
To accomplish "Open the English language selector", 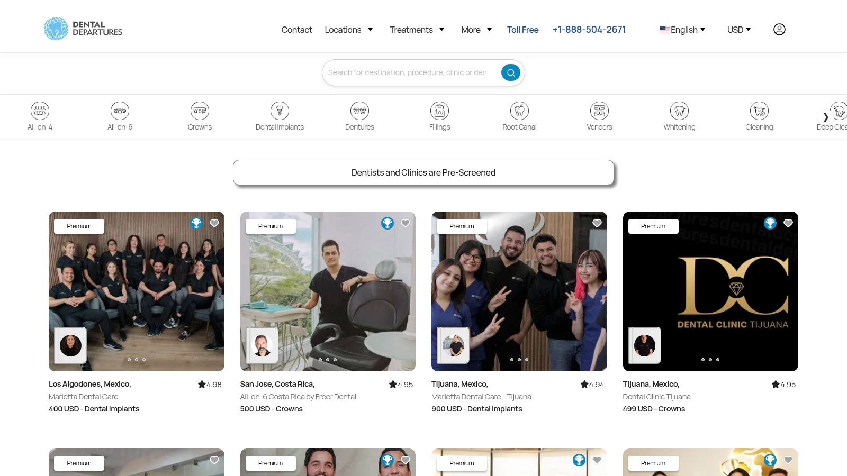I will (682, 30).
